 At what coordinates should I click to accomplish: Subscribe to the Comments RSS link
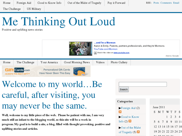pos(166,3)
